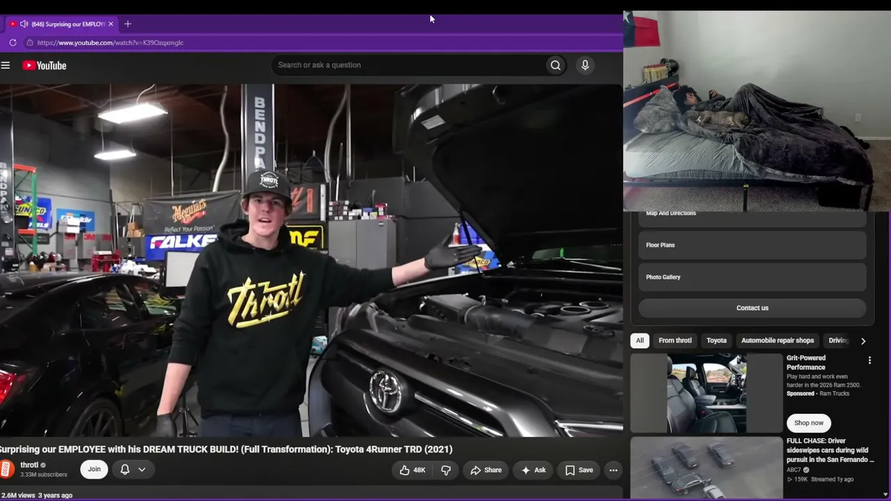Open the ABC7 channel name
Viewport: 891px width, 501px height.
point(794,470)
